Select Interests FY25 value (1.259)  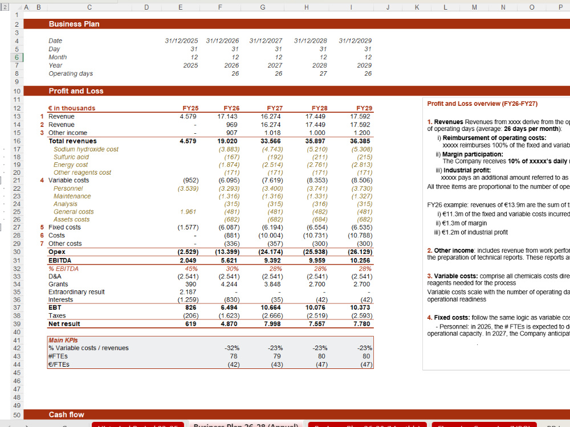pos(188,300)
